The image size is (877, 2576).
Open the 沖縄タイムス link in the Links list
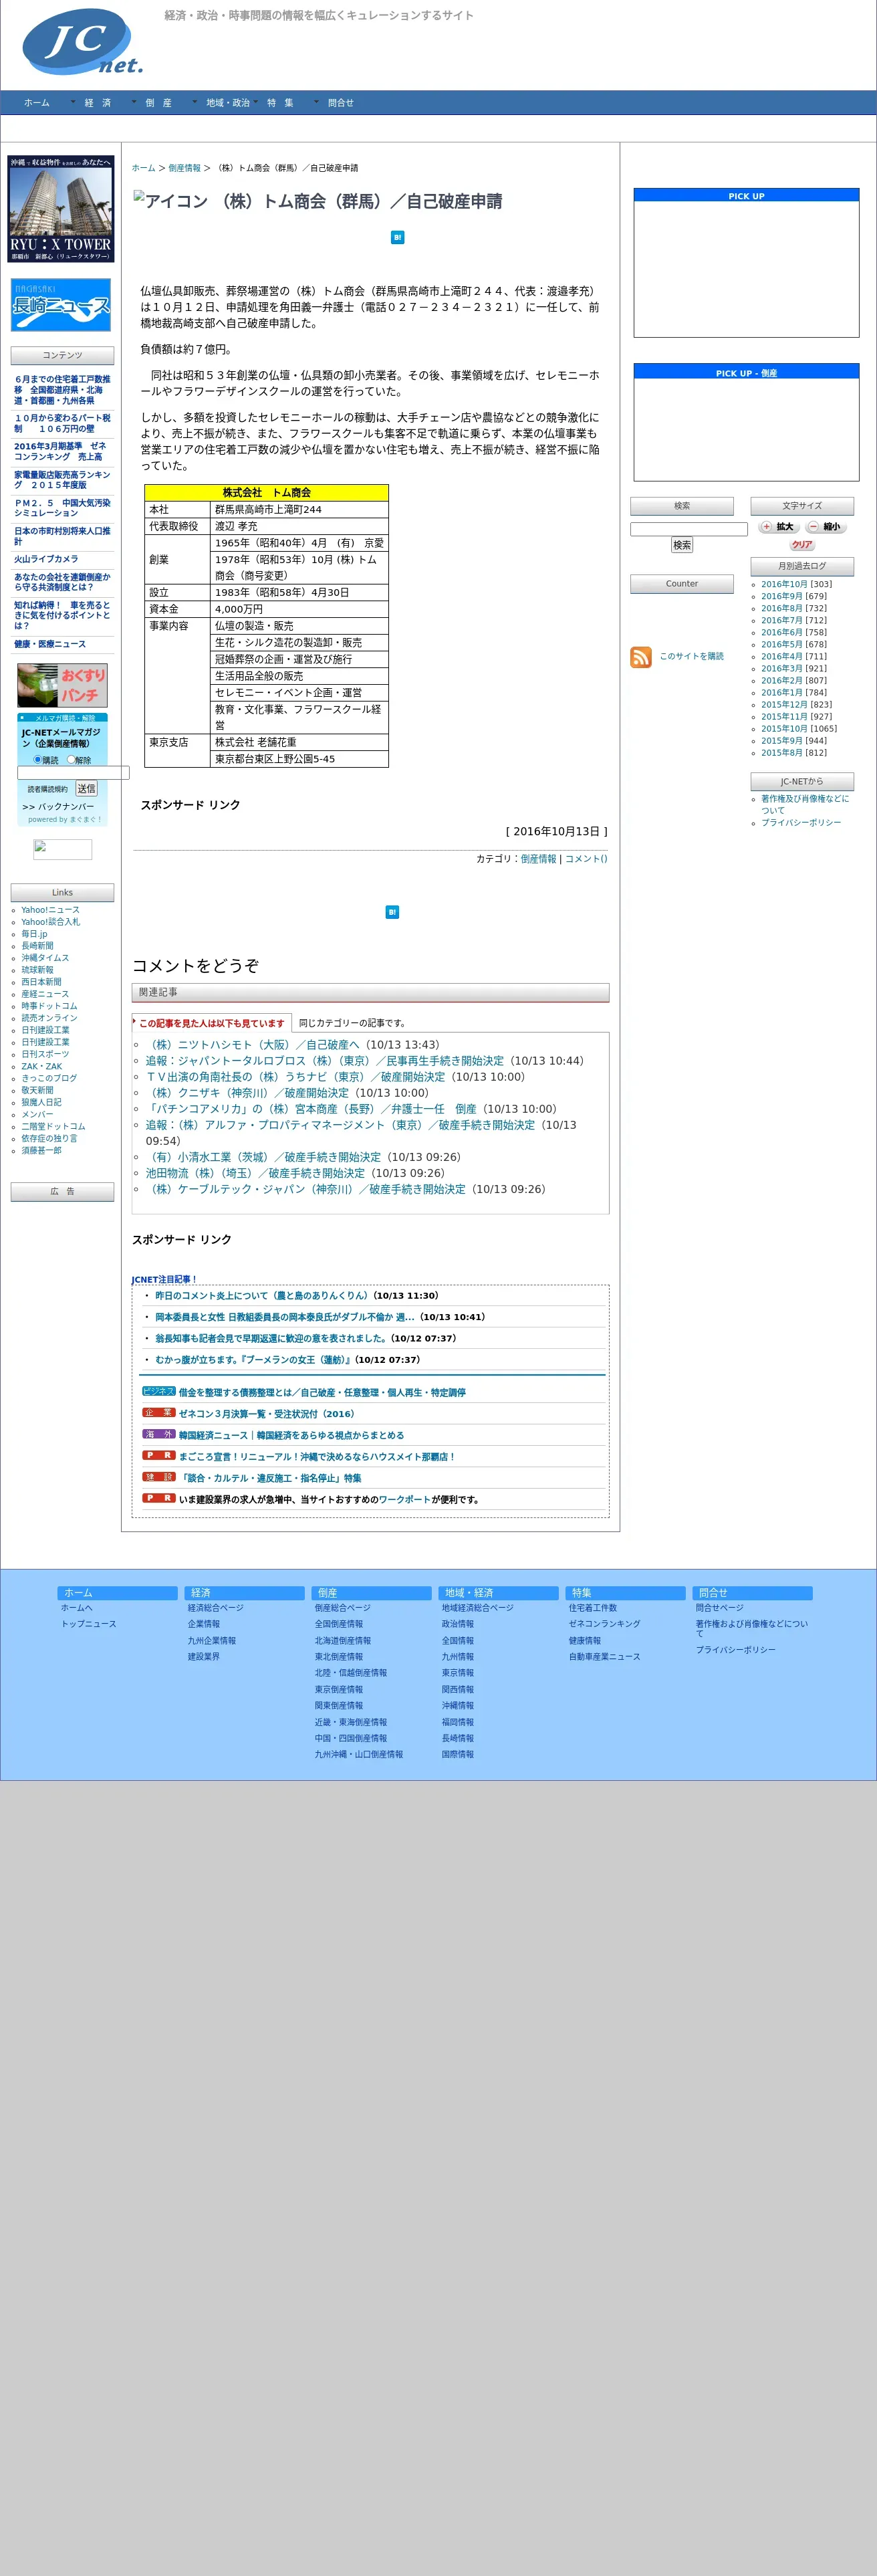click(46, 958)
